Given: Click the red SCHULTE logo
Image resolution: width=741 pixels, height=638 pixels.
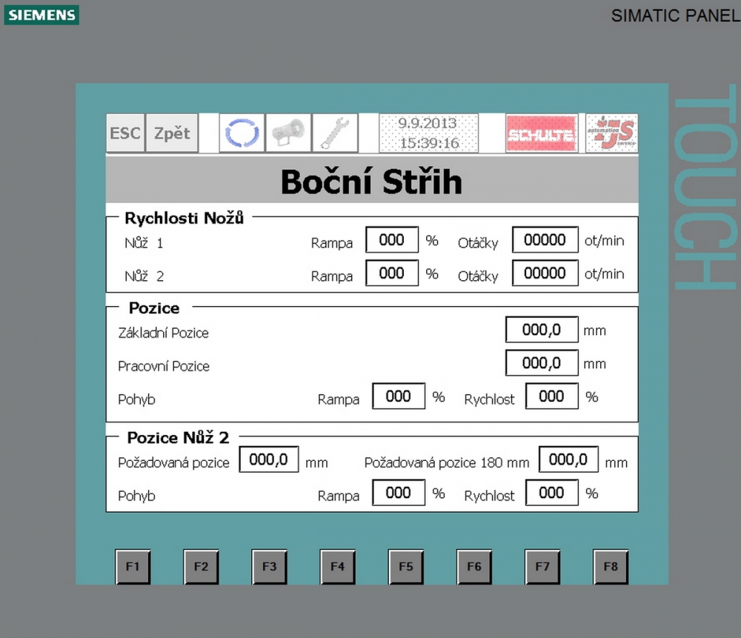Looking at the screenshot, I should click(540, 133).
